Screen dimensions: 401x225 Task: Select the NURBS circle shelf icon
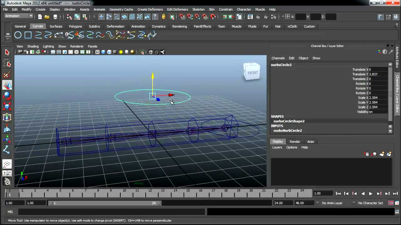18,35
